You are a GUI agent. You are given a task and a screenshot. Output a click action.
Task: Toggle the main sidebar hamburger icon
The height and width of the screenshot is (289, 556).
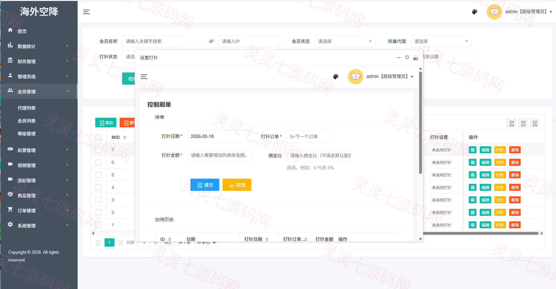(87, 12)
